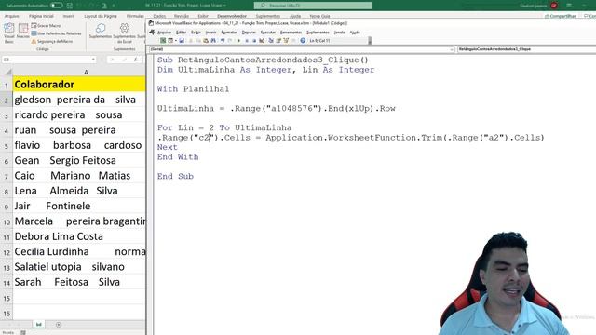Select the cell containing Sarah Feitosa Silva

pyautogui.click(x=79, y=282)
